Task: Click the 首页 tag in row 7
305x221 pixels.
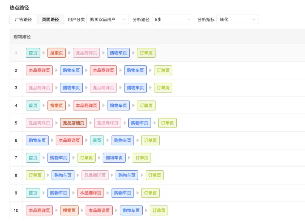Action: tap(33, 158)
